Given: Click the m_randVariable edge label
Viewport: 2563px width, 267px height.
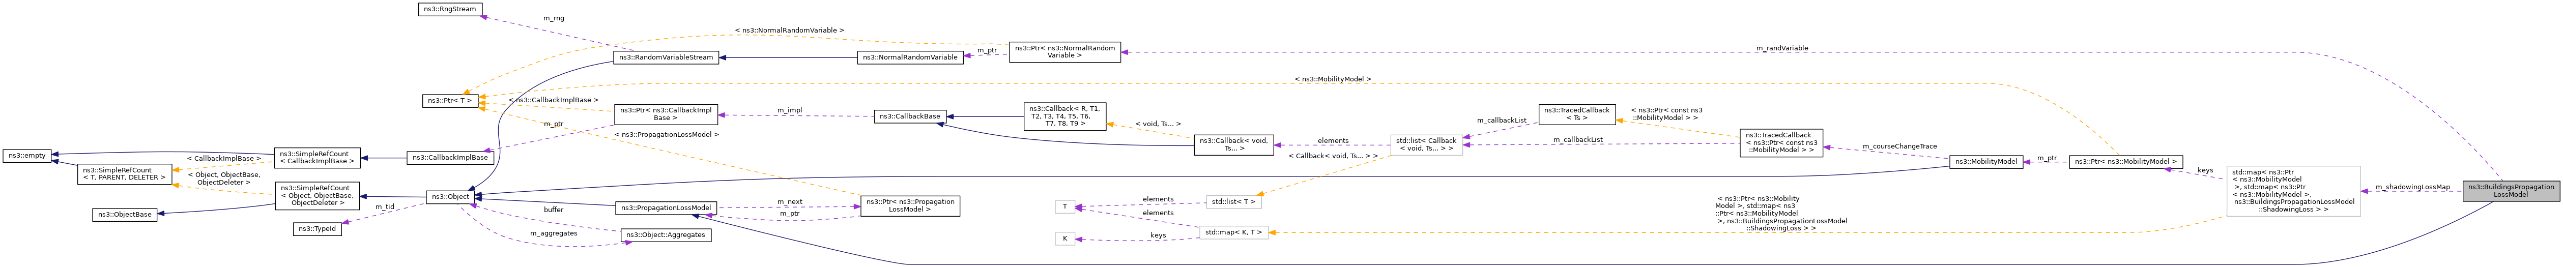Looking at the screenshot, I should [x=1782, y=48].
